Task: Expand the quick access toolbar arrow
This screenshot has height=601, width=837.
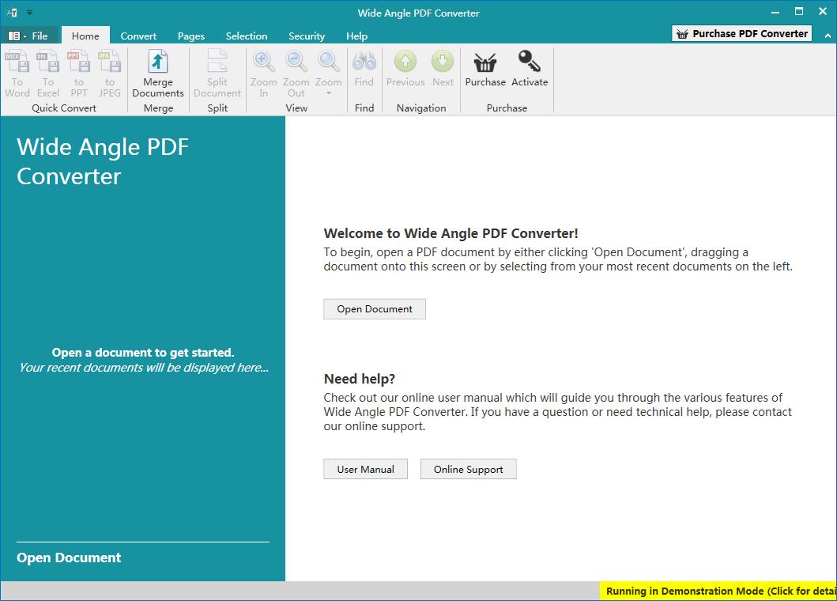Action: tap(29, 13)
